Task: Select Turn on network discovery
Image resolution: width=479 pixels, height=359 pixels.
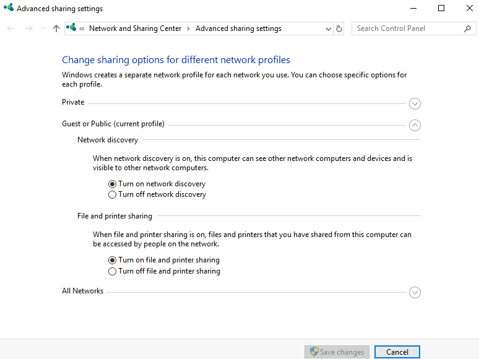Action: 112,184
